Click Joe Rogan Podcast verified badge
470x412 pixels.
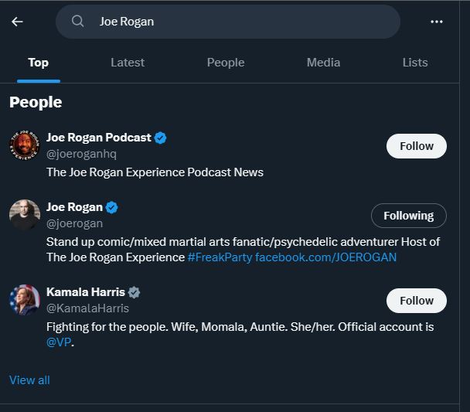tap(160, 138)
